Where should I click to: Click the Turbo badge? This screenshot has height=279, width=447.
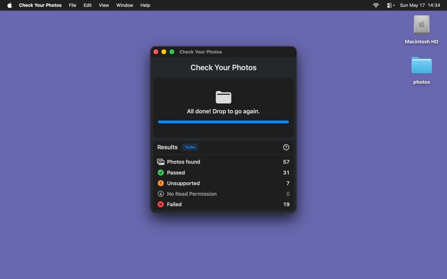(190, 147)
